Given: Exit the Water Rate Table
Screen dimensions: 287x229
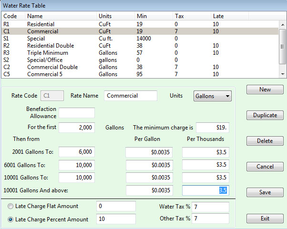Looking at the screenshot, I should click(265, 219).
